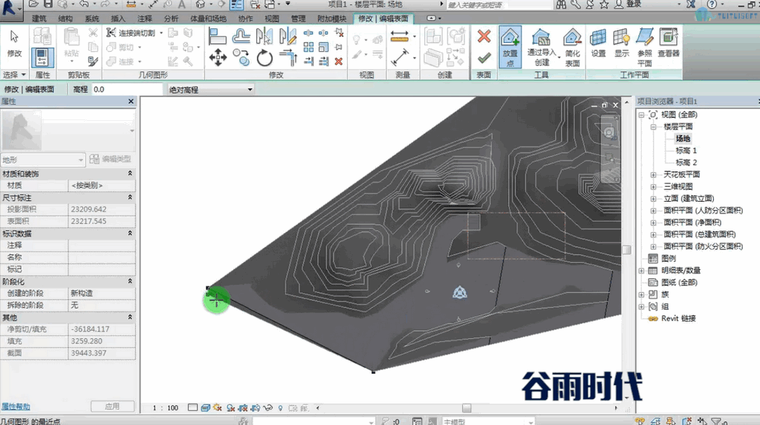The height and width of the screenshot is (425, 760).
Task: Open the 属性帮助 link
Action: coord(16,406)
